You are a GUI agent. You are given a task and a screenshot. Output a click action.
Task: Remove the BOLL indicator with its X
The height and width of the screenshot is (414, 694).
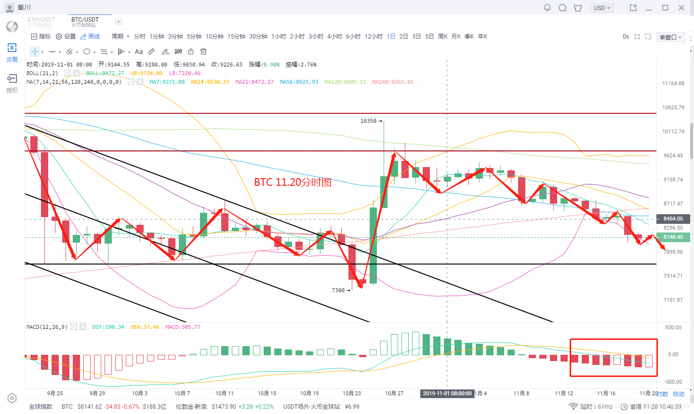77,73
